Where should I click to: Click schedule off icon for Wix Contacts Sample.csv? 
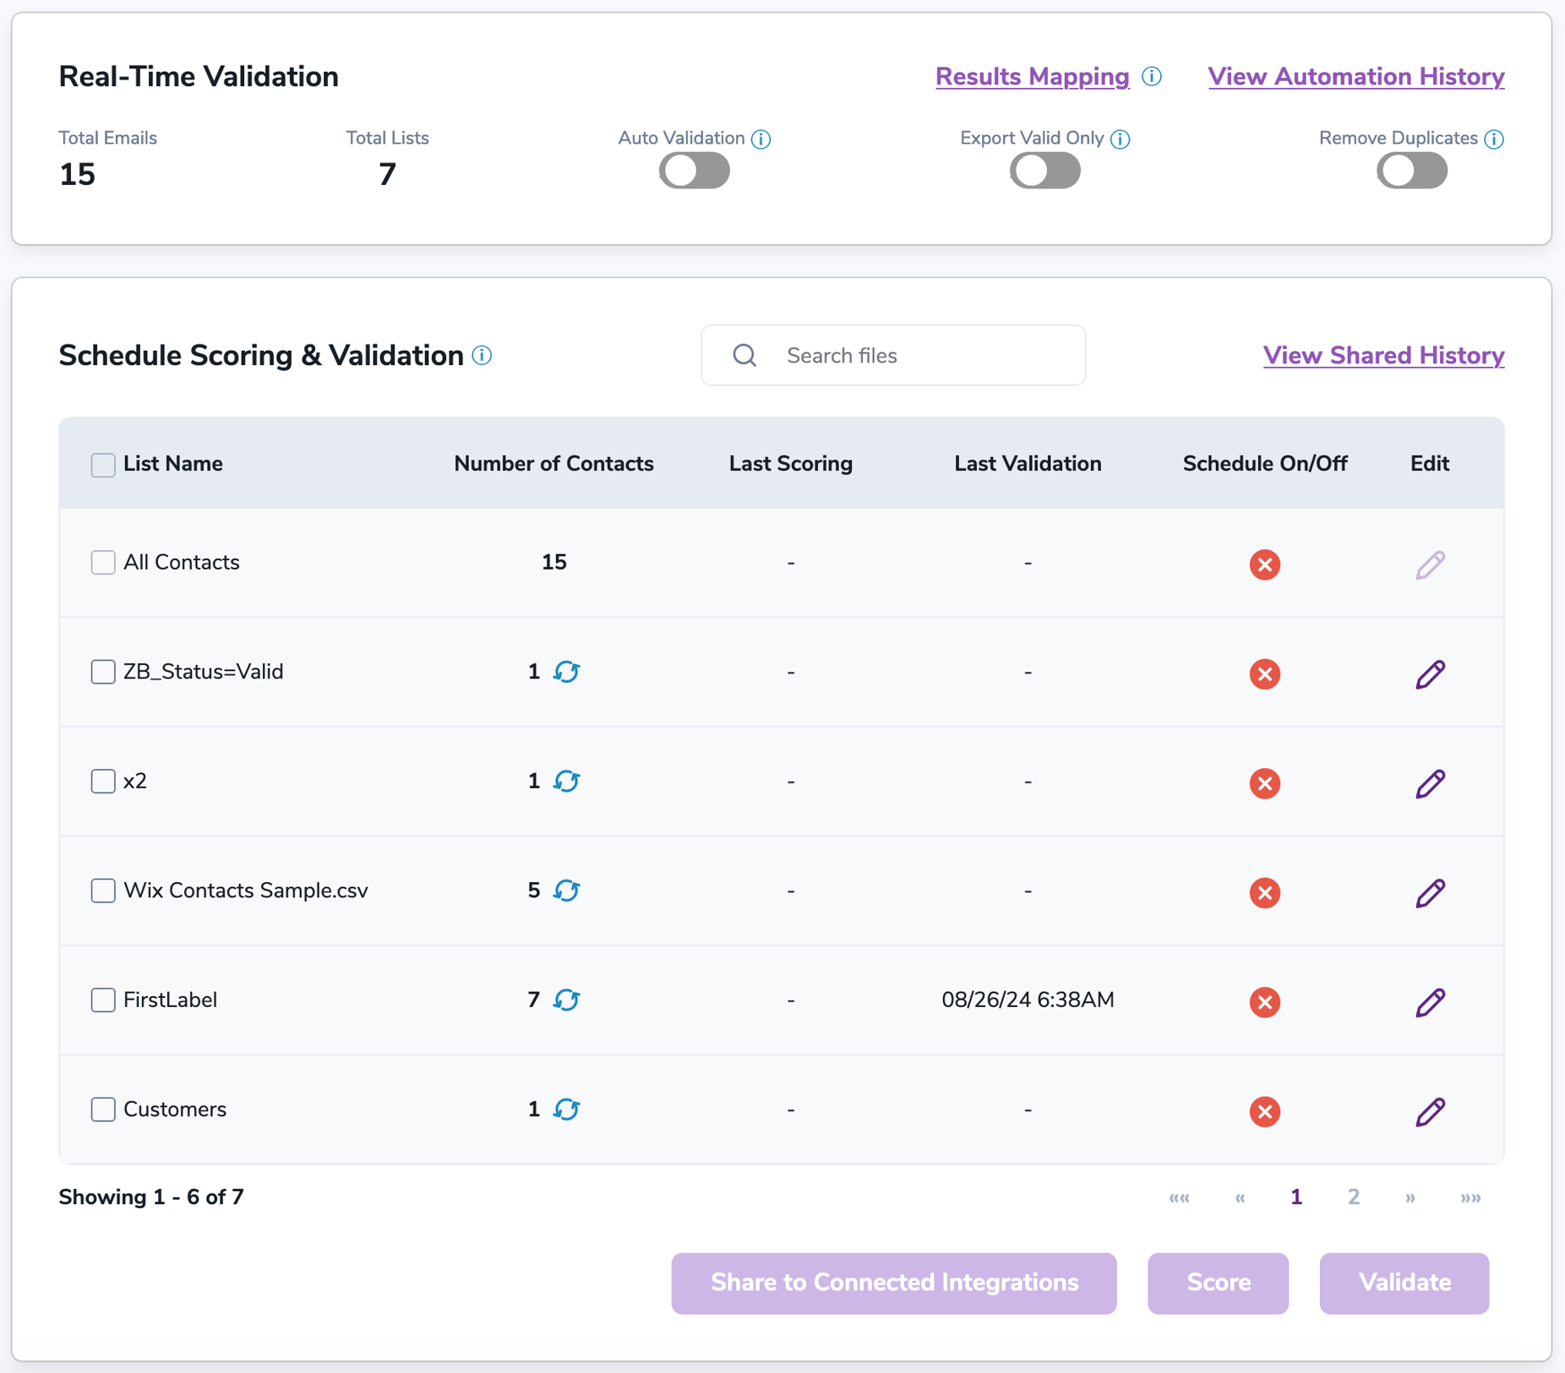pos(1264,893)
